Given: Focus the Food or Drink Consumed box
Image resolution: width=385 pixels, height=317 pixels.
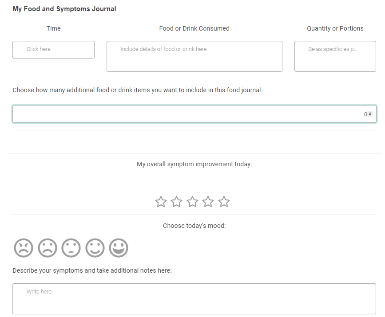Looking at the screenshot, I should pos(194,56).
